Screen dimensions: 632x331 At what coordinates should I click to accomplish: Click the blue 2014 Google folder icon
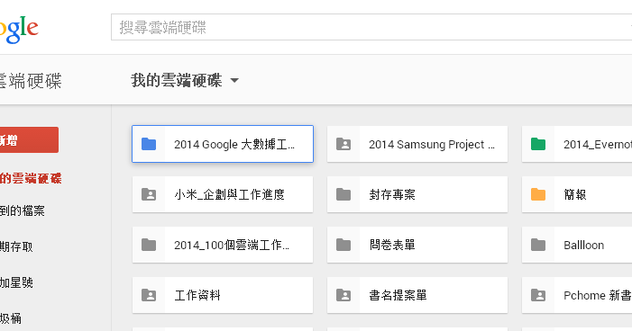click(x=149, y=144)
